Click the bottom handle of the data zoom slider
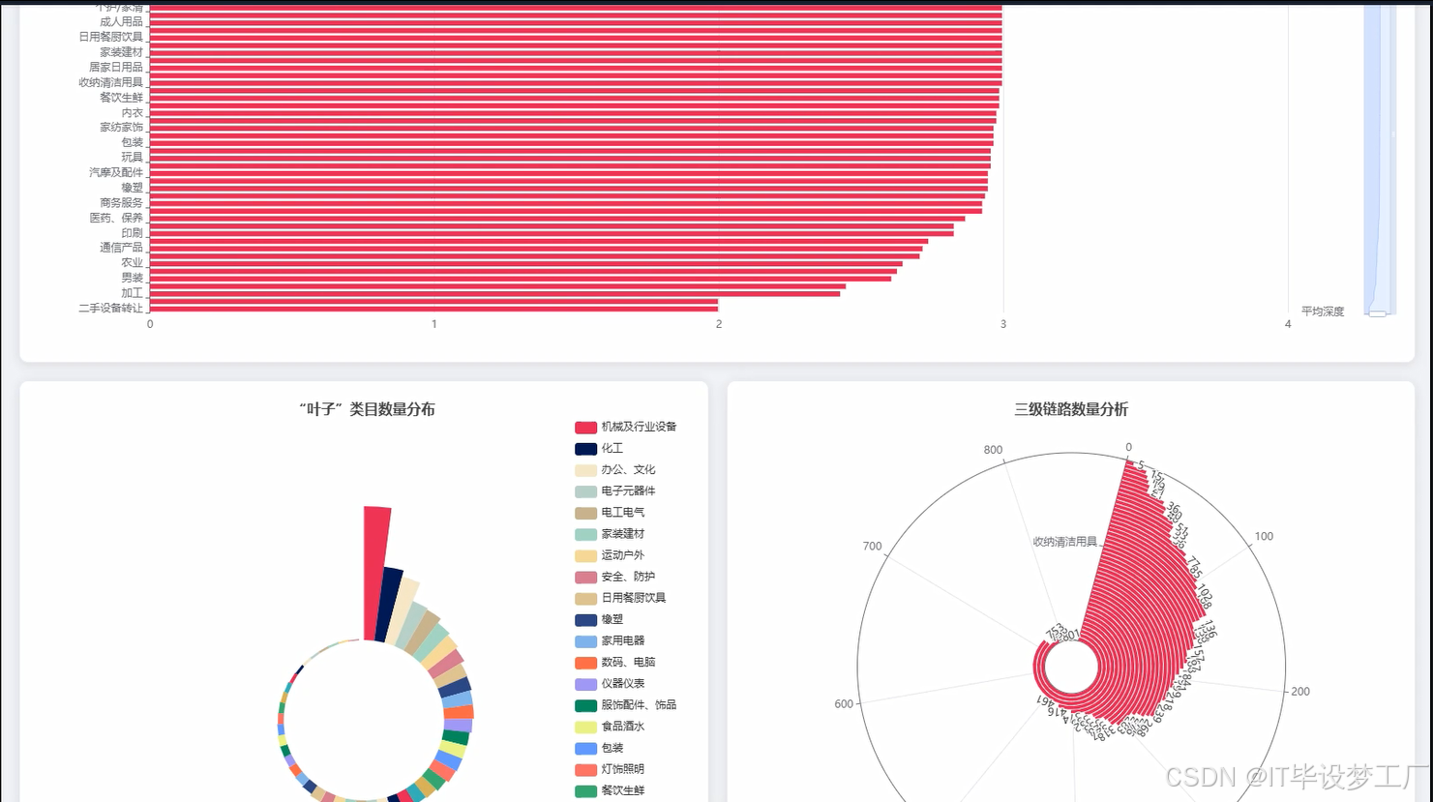The image size is (1433, 802). tap(1378, 313)
